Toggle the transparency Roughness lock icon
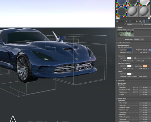This screenshot has width=151, height=122. tap(135, 58)
